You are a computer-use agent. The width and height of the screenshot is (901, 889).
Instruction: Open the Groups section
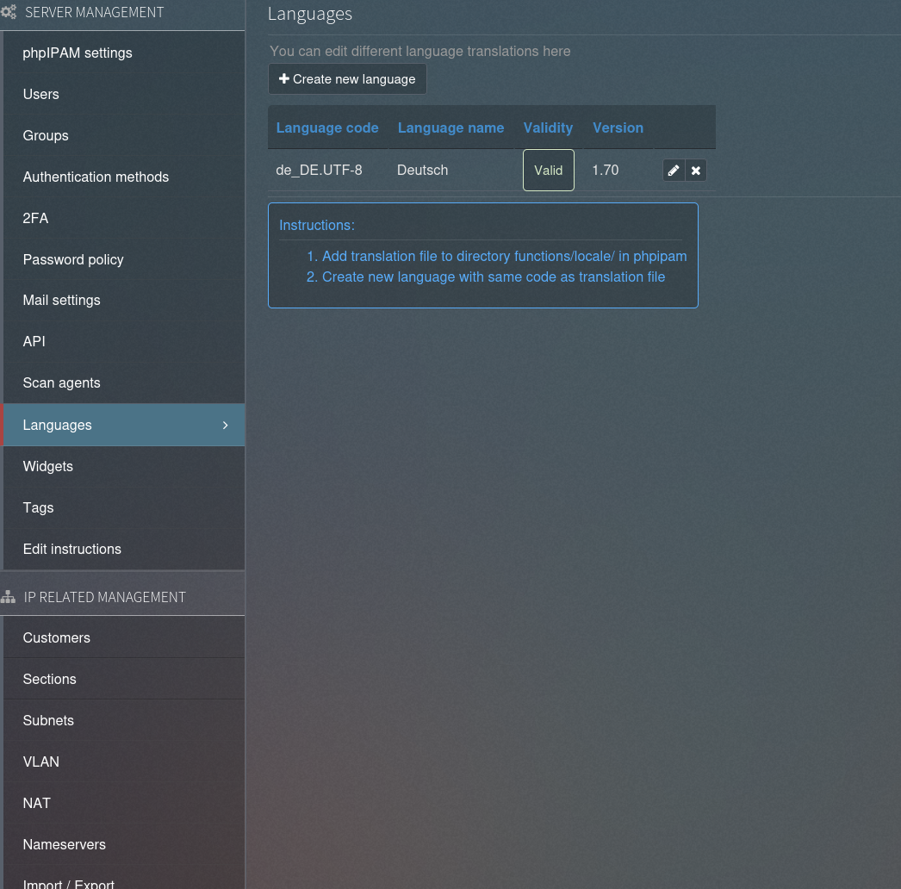pyautogui.click(x=46, y=136)
